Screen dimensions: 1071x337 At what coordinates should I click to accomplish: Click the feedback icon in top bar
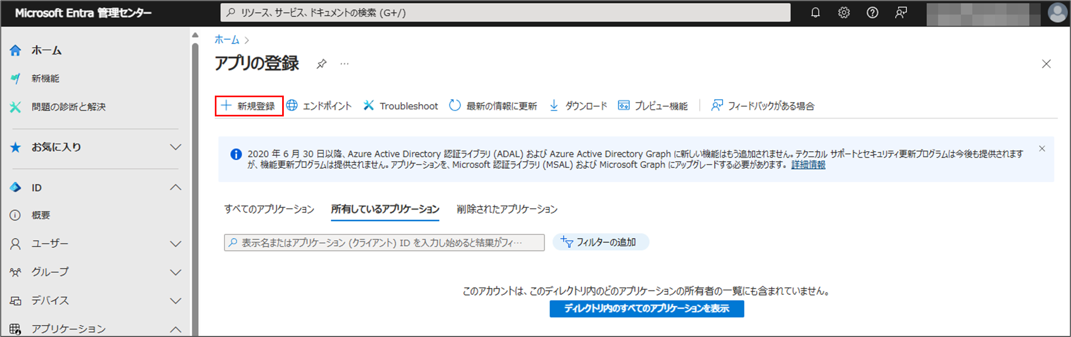tap(901, 12)
